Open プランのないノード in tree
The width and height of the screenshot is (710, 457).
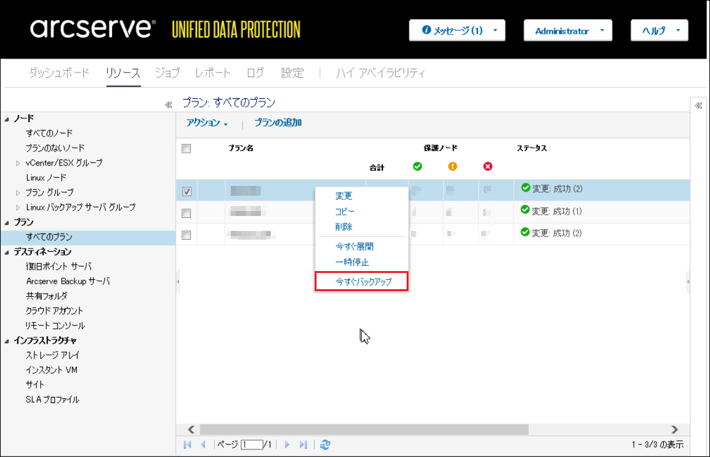click(x=55, y=148)
